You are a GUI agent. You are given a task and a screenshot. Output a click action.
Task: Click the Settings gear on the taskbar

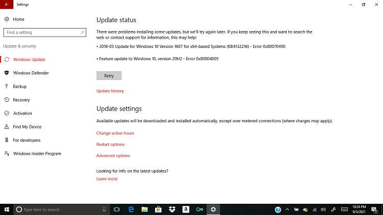pos(213,209)
